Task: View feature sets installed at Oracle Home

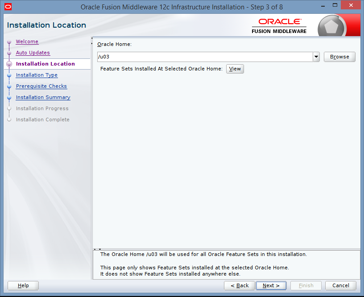Action: pyautogui.click(x=235, y=69)
